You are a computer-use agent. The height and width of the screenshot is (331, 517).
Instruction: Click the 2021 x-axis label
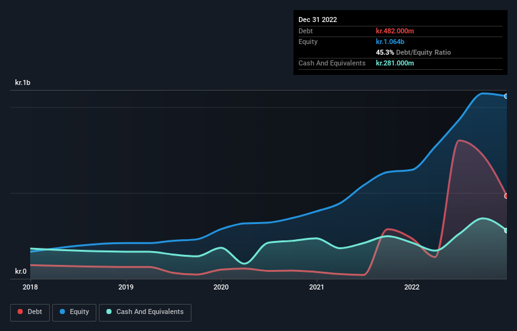317,287
